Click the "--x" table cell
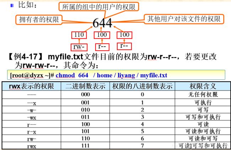 (32, 103)
